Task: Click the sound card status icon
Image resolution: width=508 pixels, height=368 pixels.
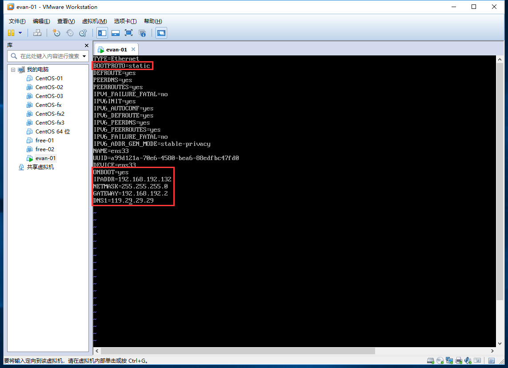Action: (x=468, y=360)
